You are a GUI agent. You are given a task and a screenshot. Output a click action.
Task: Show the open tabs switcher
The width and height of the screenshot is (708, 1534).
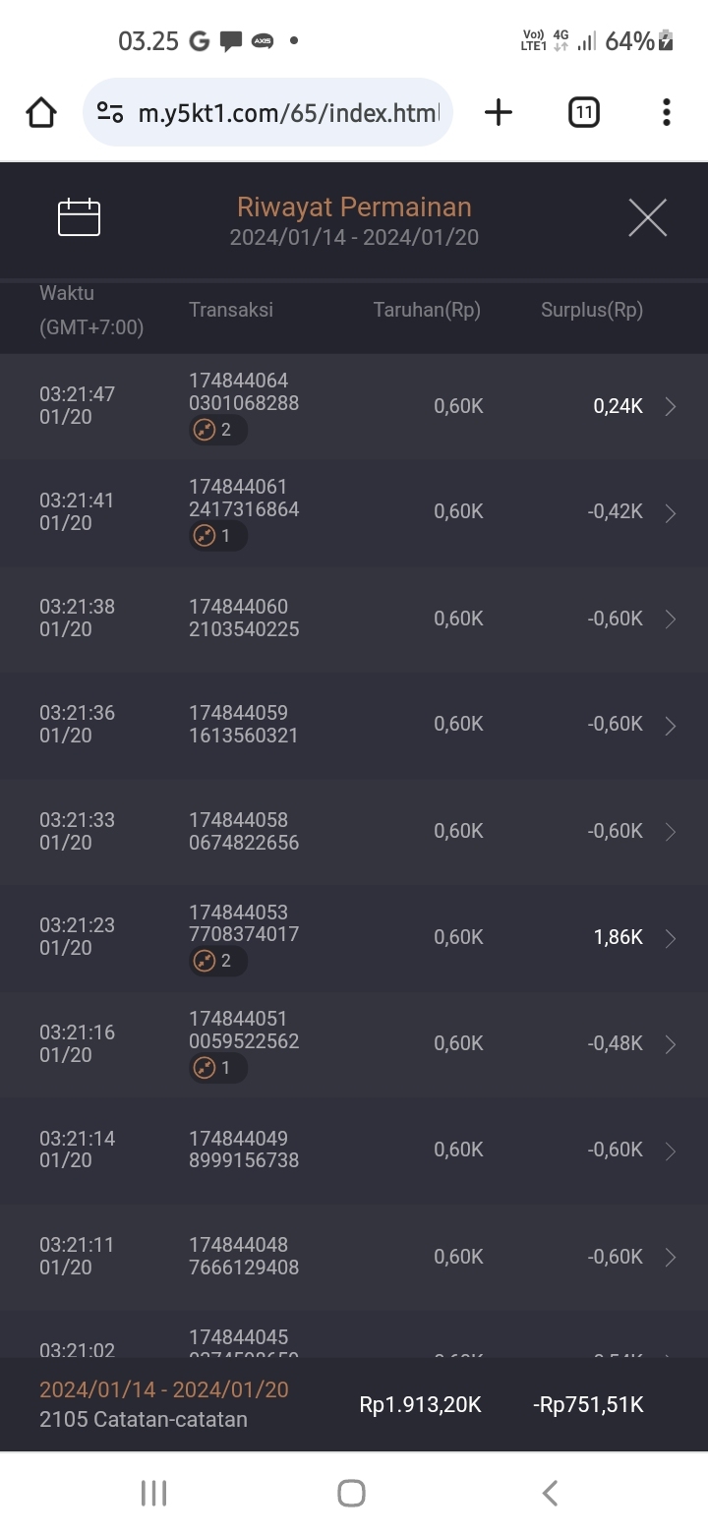[x=583, y=113]
